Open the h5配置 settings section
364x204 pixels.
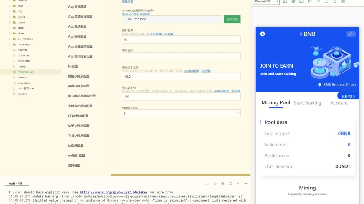click(73, 66)
